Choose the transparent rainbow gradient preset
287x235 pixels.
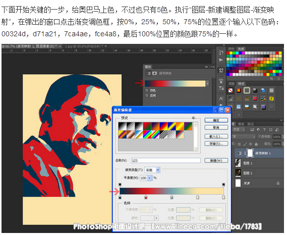tap(155, 135)
